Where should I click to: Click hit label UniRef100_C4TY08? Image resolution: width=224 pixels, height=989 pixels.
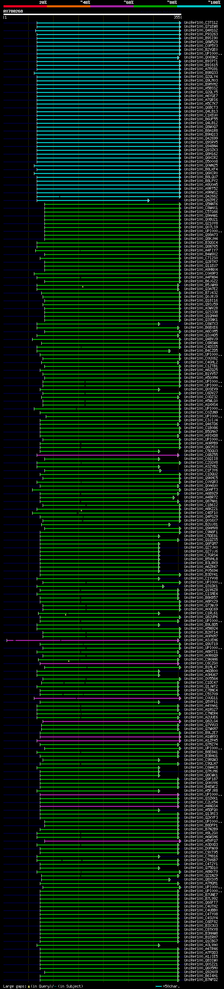point(201,914)
